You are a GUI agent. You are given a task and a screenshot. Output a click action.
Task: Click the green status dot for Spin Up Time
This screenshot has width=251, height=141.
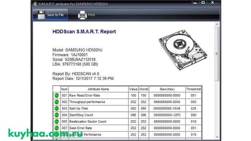(57, 108)
